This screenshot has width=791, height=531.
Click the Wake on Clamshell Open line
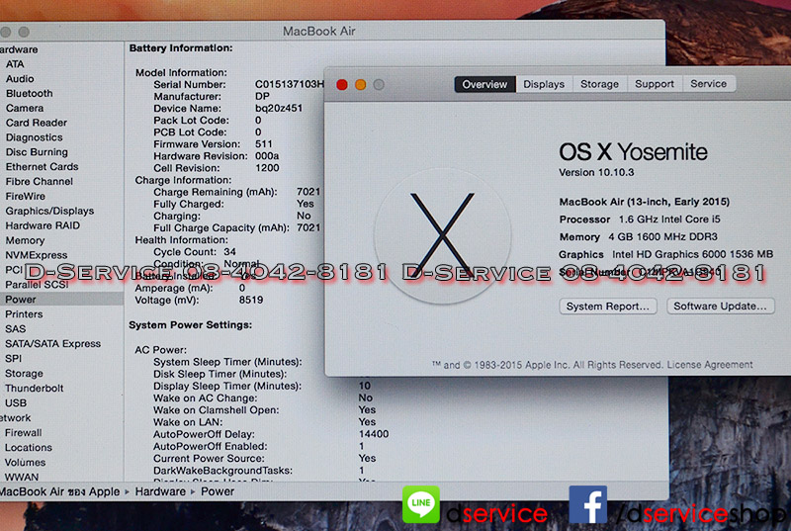(x=264, y=410)
